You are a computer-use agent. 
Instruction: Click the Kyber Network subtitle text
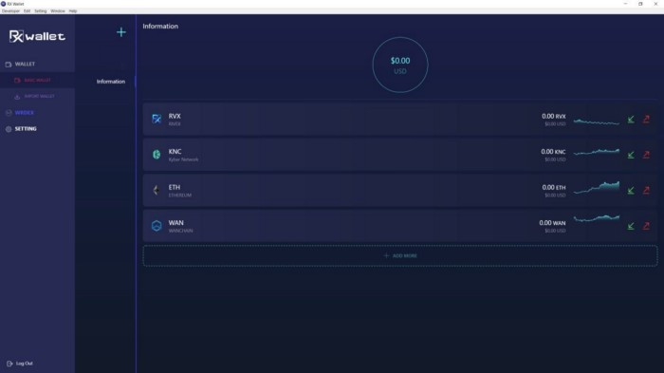click(183, 159)
